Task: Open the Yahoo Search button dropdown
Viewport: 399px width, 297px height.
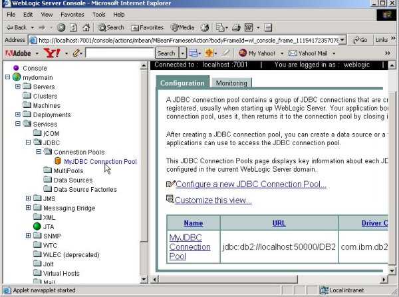Action: 182,53
